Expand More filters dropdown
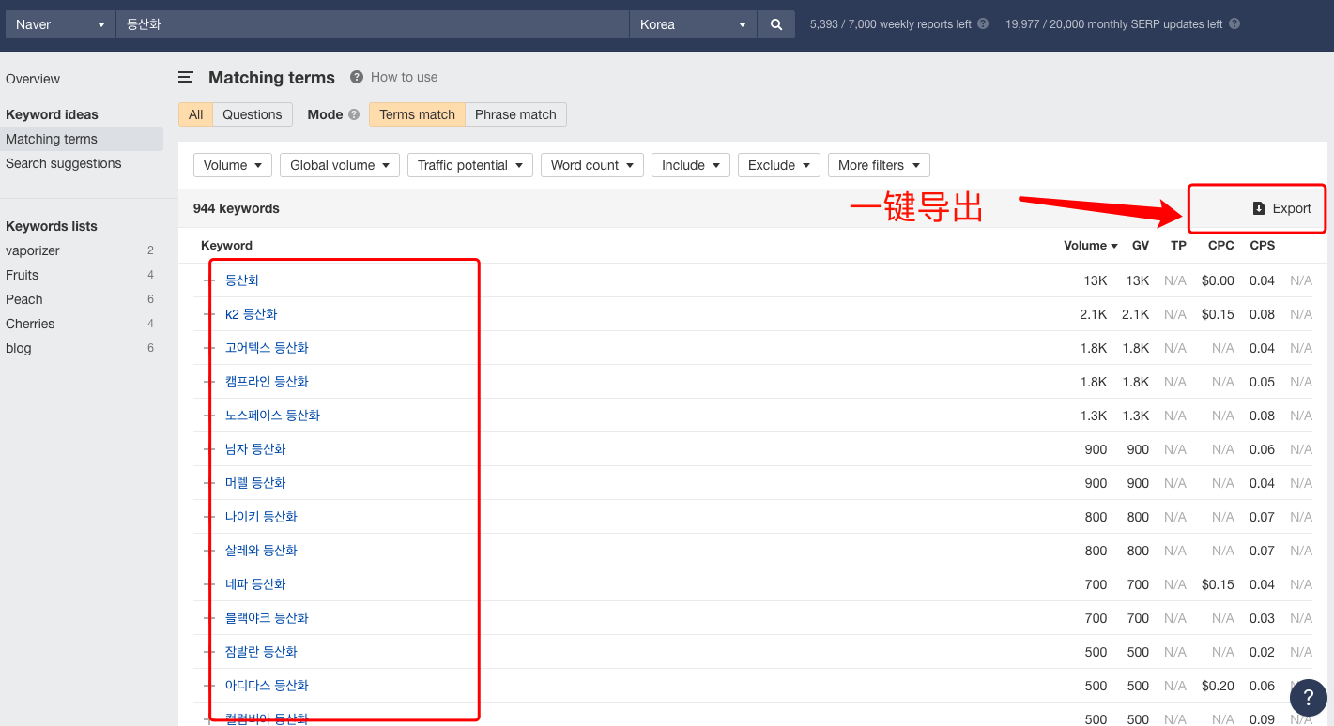 (879, 165)
